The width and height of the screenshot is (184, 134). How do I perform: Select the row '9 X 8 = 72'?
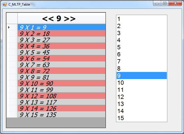62,71
